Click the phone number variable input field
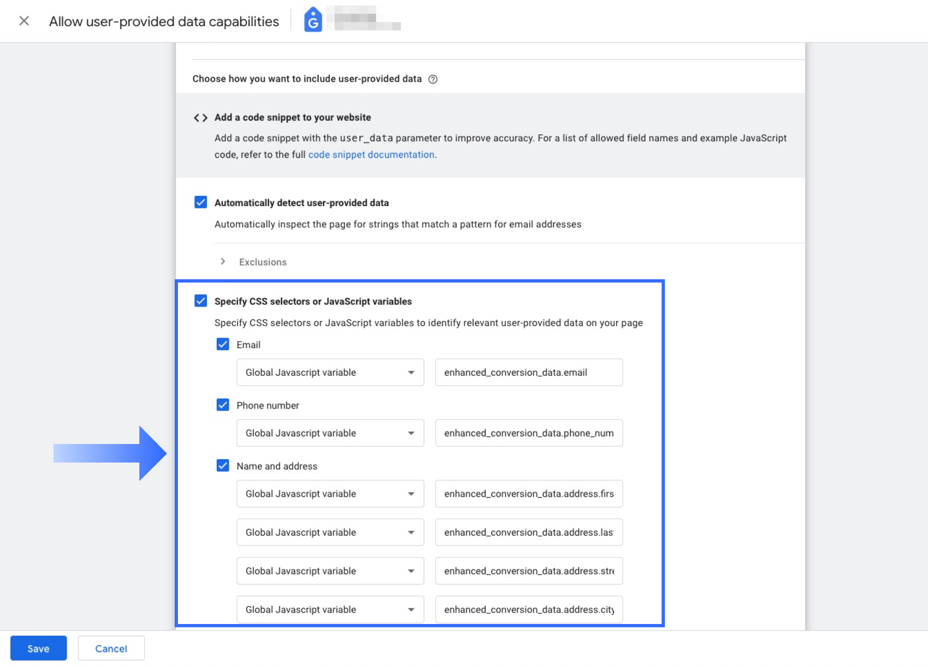928x666 pixels. (528, 433)
